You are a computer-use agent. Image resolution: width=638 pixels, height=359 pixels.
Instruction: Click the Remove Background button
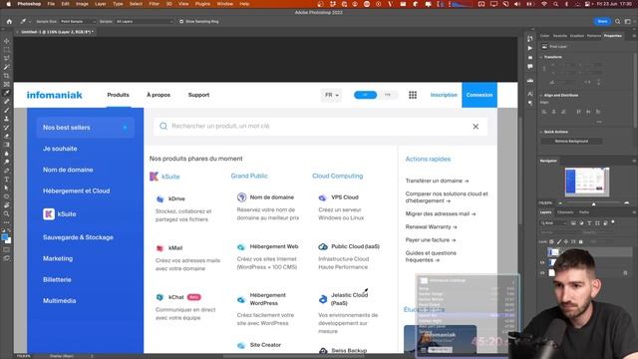pyautogui.click(x=571, y=142)
